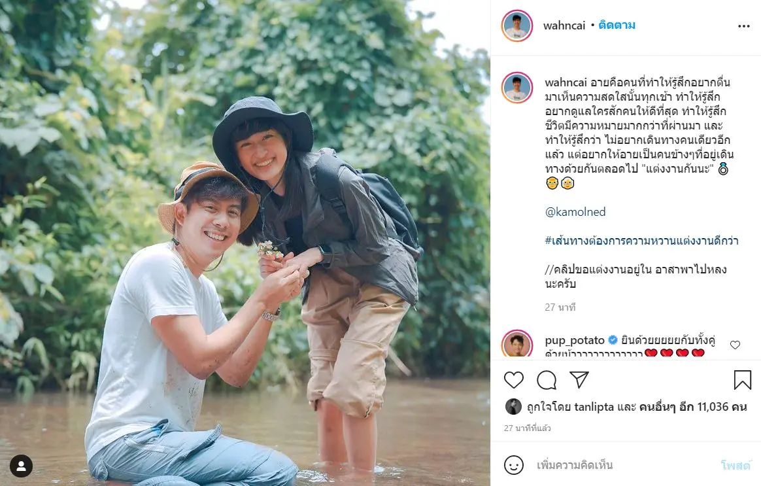Click wahncai username in the post header

(x=564, y=26)
